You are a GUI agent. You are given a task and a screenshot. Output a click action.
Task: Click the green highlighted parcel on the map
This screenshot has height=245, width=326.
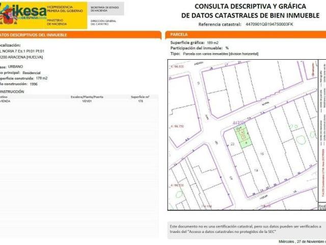(x=243, y=135)
